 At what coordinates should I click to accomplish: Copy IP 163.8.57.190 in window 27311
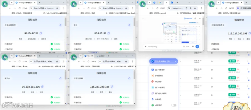(108, 33)
